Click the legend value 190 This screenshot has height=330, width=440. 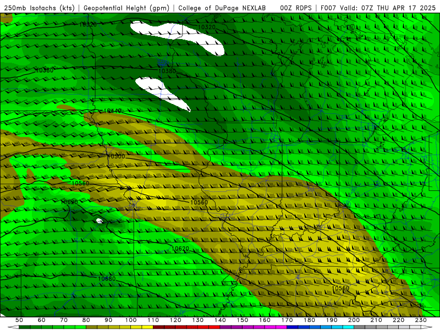pyautogui.click(x=332, y=320)
